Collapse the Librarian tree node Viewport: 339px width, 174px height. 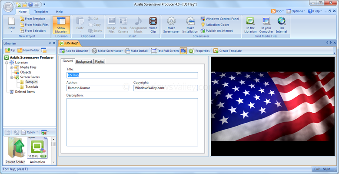7,62
